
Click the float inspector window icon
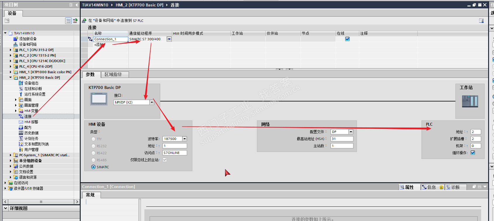474,187
